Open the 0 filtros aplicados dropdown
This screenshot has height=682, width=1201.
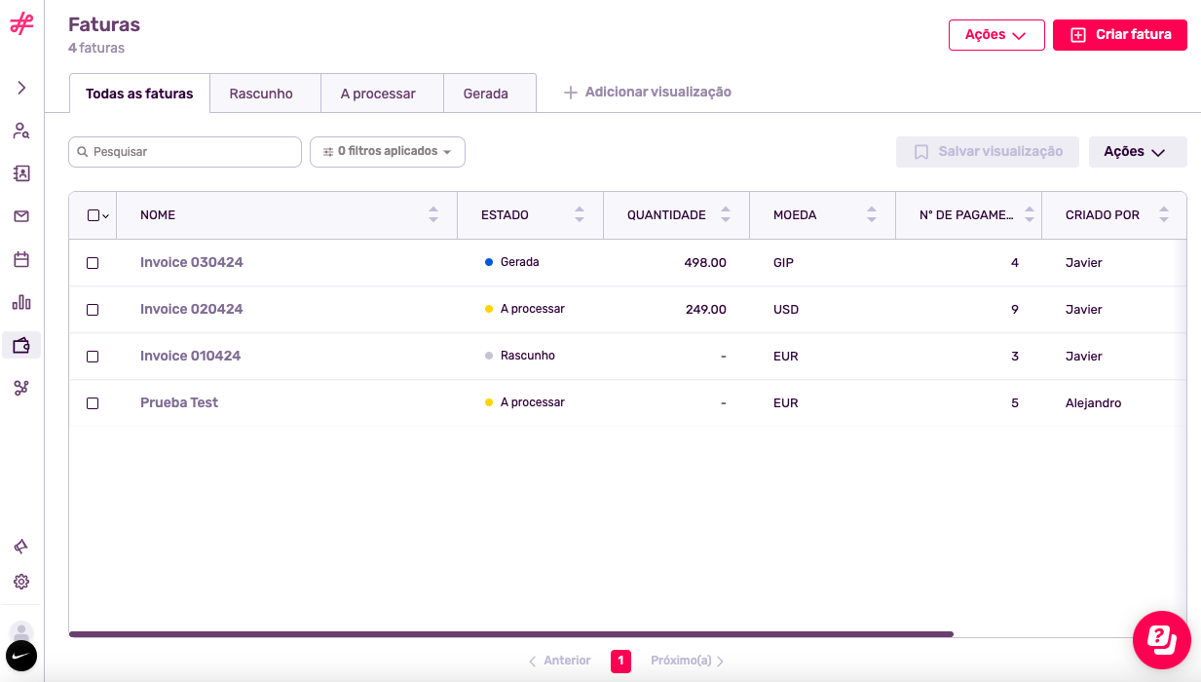pos(388,152)
